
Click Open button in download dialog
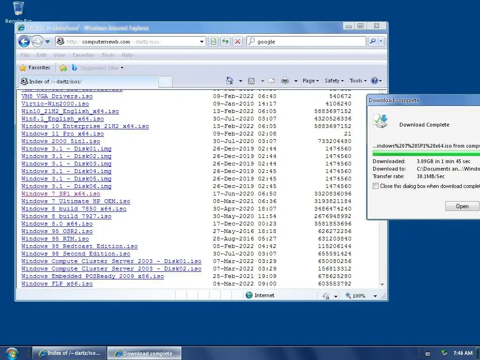tap(462, 206)
